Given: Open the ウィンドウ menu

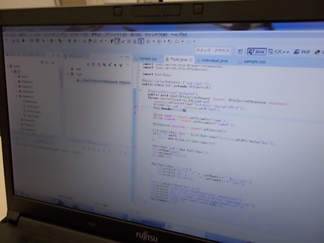Looking at the screenshot, I should coord(156,34).
